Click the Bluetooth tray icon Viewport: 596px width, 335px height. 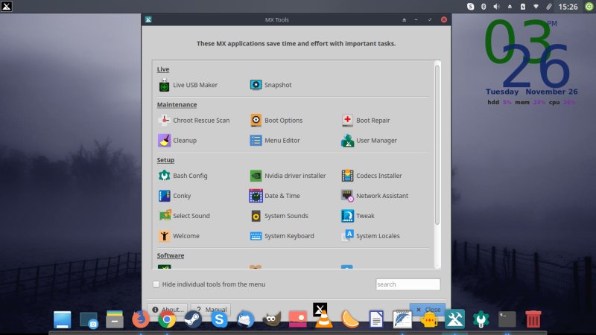coord(484,7)
